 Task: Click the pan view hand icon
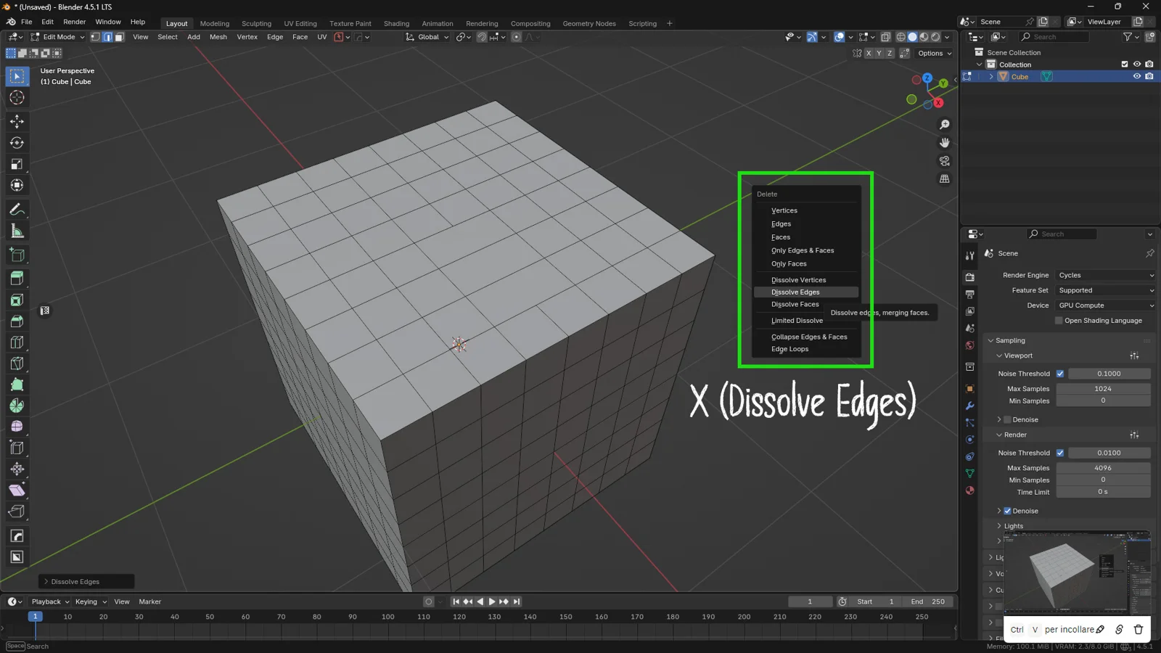click(944, 143)
